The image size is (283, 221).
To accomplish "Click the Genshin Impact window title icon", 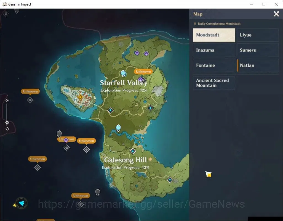I will click(4, 4).
